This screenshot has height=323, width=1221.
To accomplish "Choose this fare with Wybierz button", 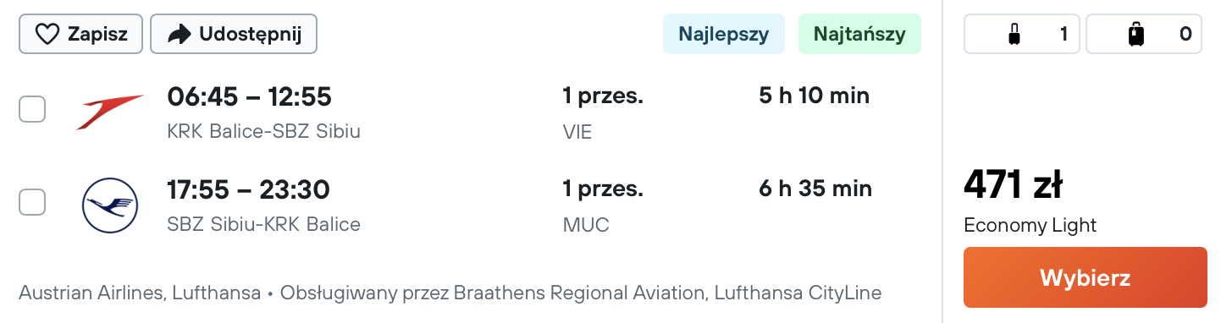I will [x=1085, y=277].
